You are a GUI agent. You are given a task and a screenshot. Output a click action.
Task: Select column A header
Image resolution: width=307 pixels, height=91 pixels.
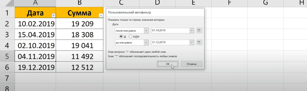[35, 3]
